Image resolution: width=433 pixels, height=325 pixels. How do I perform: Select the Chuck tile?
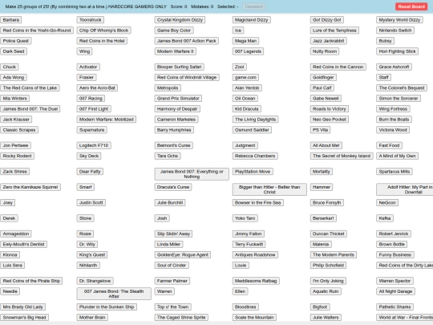10,67
